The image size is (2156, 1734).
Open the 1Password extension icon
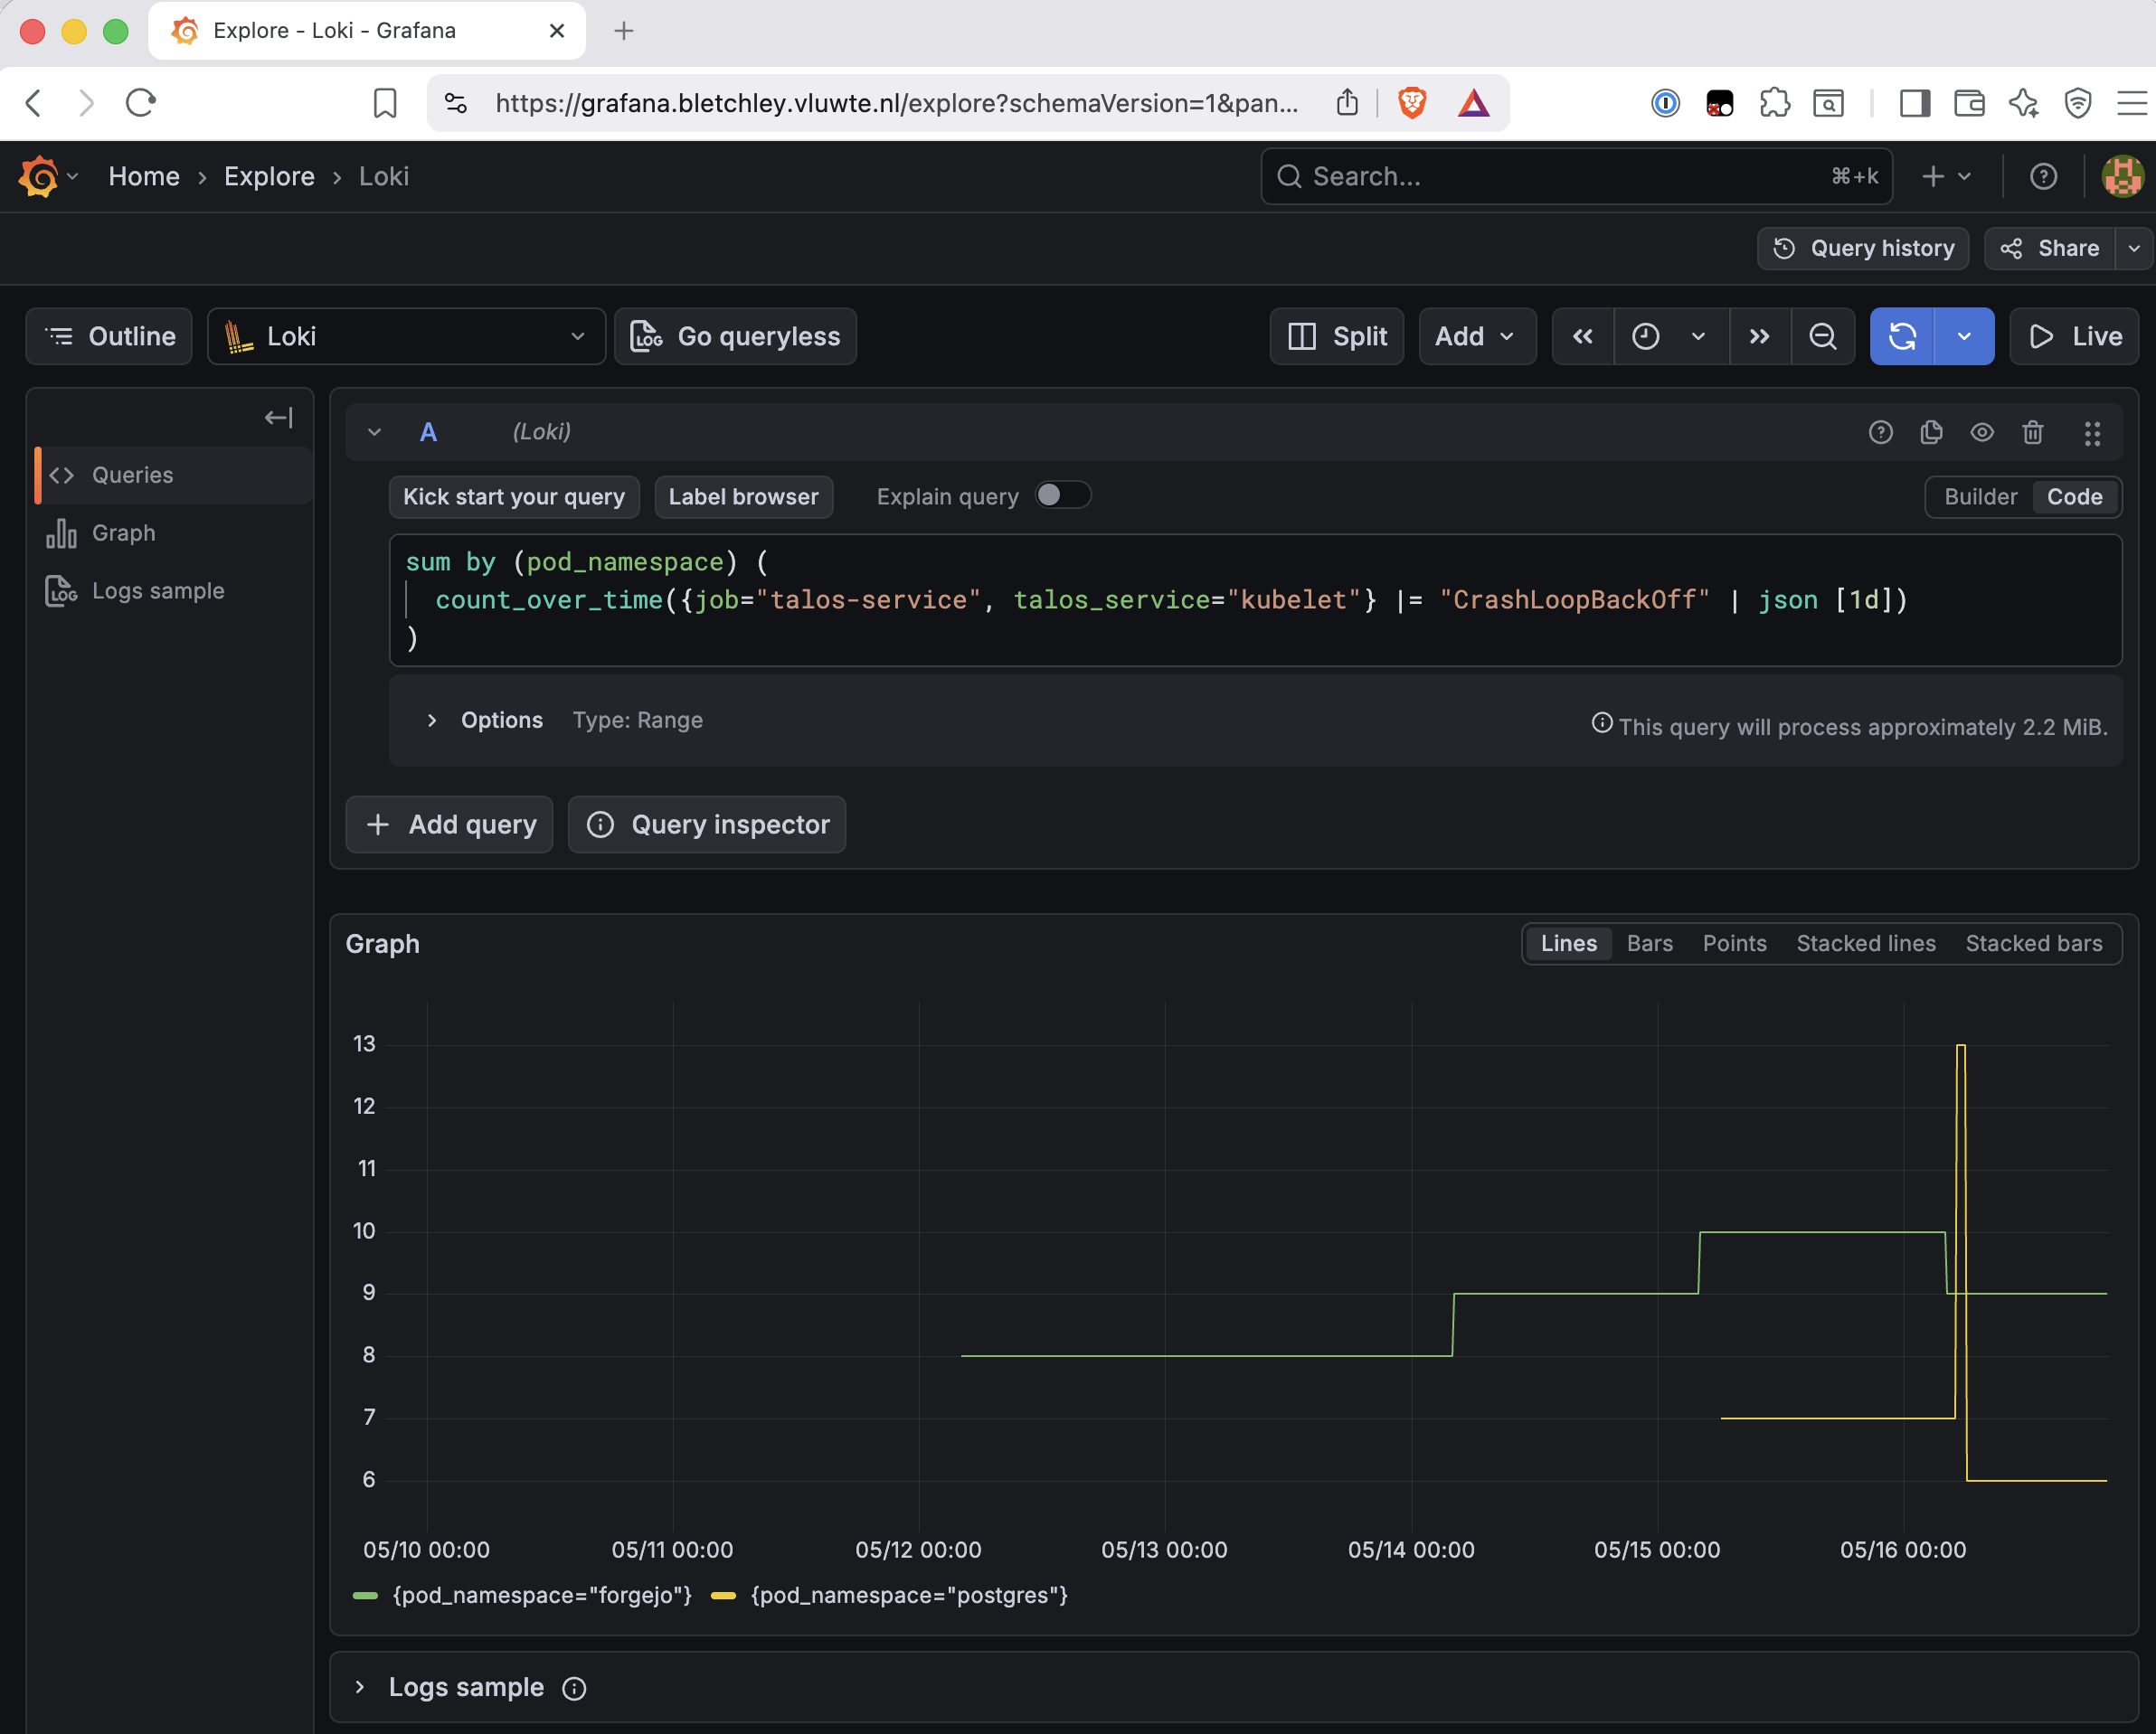[x=1665, y=103]
